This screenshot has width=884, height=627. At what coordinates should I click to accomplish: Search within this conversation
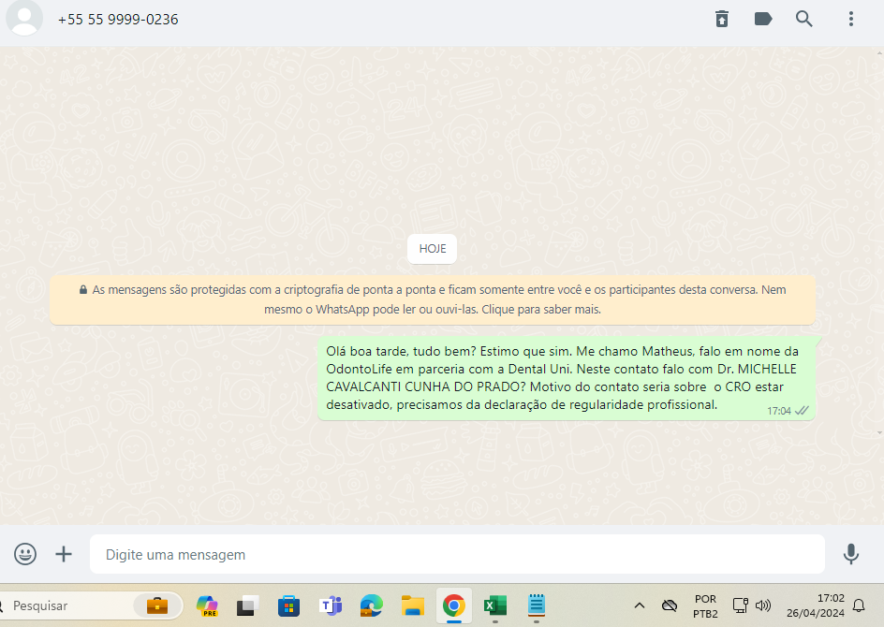[x=804, y=19]
